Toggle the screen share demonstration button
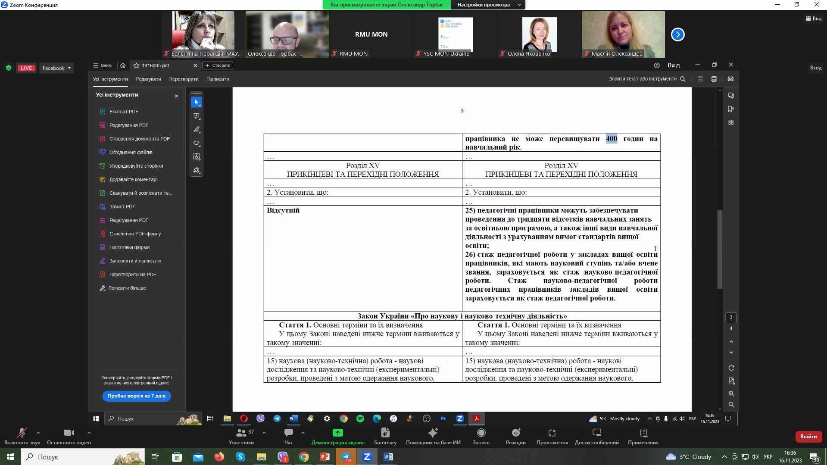 pos(338,433)
